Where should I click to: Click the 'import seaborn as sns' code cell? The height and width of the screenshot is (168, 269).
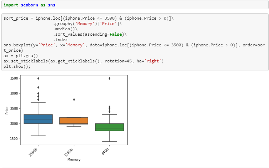point(135,5)
